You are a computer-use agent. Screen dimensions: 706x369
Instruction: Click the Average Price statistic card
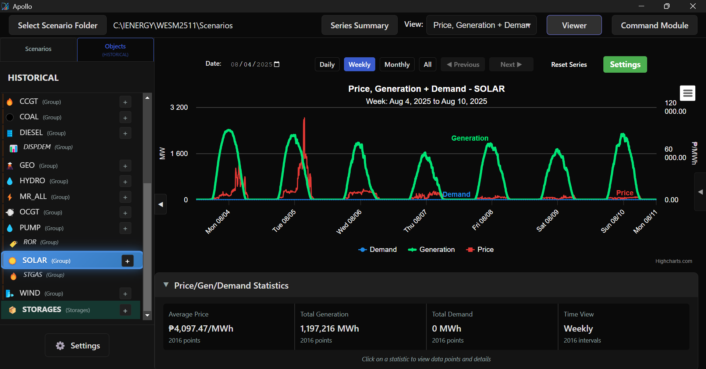[228, 327]
